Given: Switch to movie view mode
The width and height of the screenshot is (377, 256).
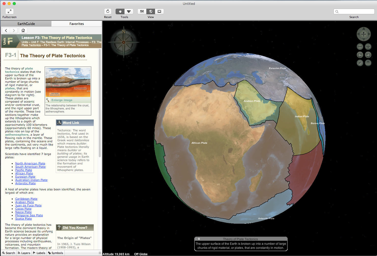Looking at the screenshot, I should click(159, 11).
